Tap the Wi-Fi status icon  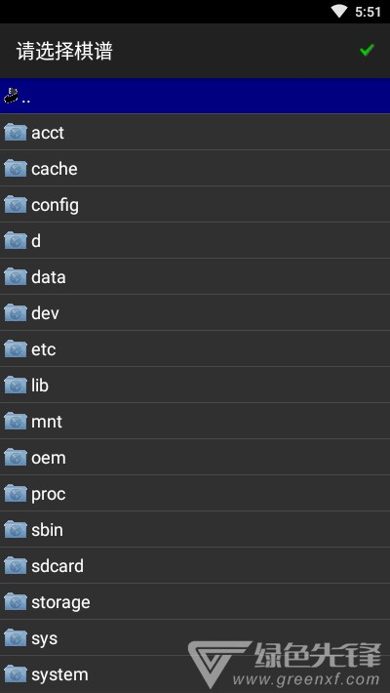click(x=339, y=11)
